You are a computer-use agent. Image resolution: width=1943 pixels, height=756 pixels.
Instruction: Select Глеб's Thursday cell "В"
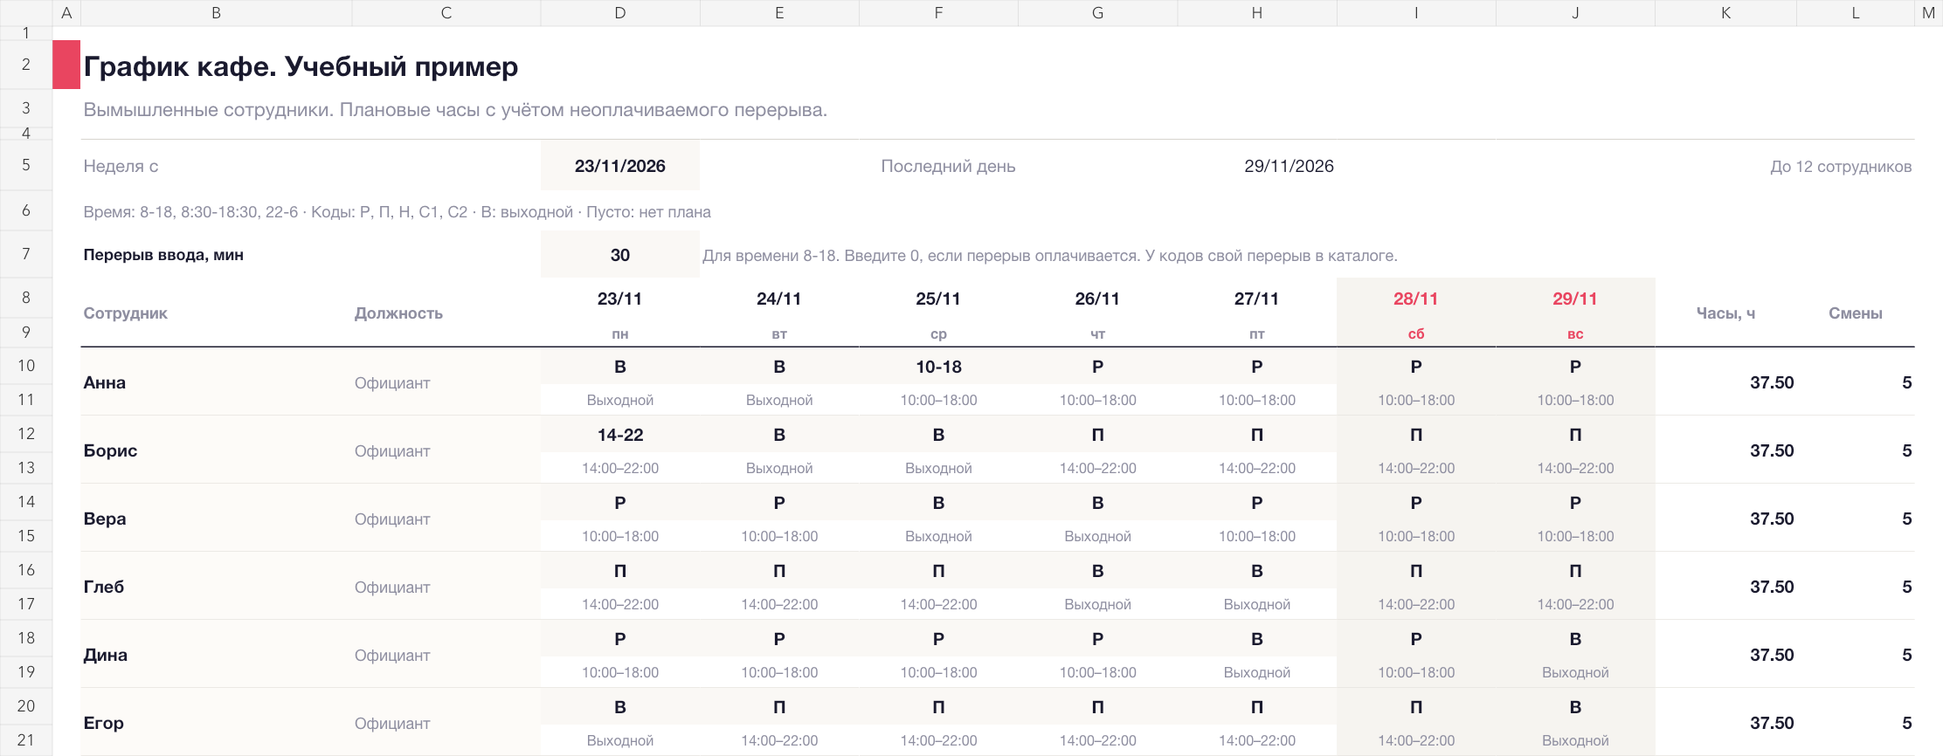click(1097, 571)
